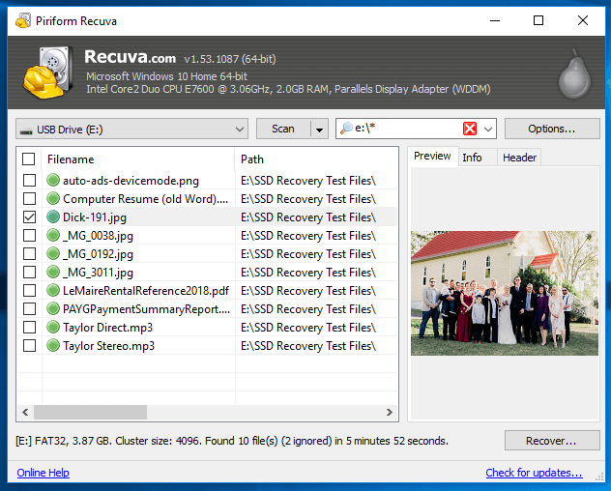The width and height of the screenshot is (611, 491).
Task: Sort by the Path column header
Action: click(x=316, y=159)
